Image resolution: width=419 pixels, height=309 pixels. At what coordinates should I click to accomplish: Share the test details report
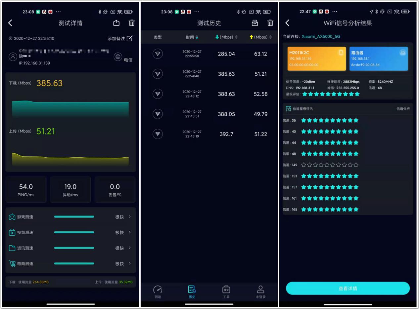pyautogui.click(x=116, y=23)
